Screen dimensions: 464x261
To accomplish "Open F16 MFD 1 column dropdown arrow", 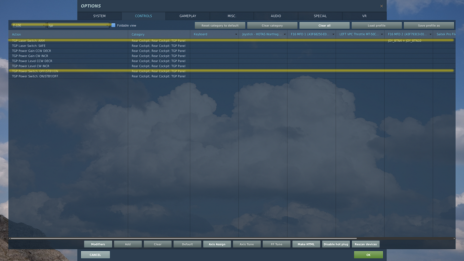I will click(x=333, y=34).
